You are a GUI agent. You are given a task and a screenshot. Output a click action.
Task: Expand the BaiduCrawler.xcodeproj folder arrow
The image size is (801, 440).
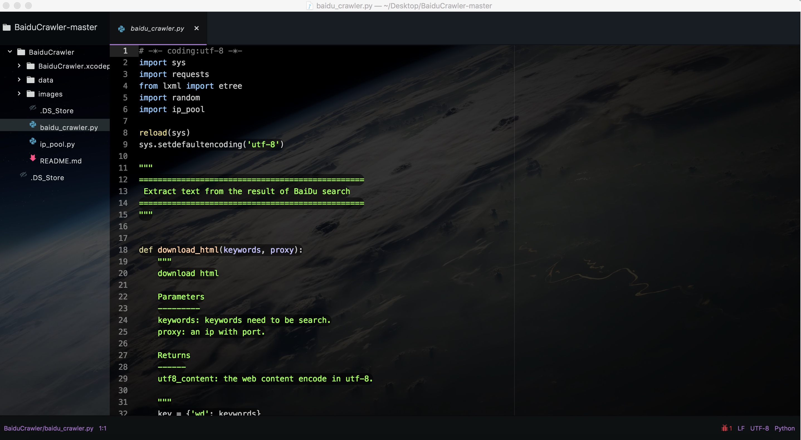click(19, 66)
